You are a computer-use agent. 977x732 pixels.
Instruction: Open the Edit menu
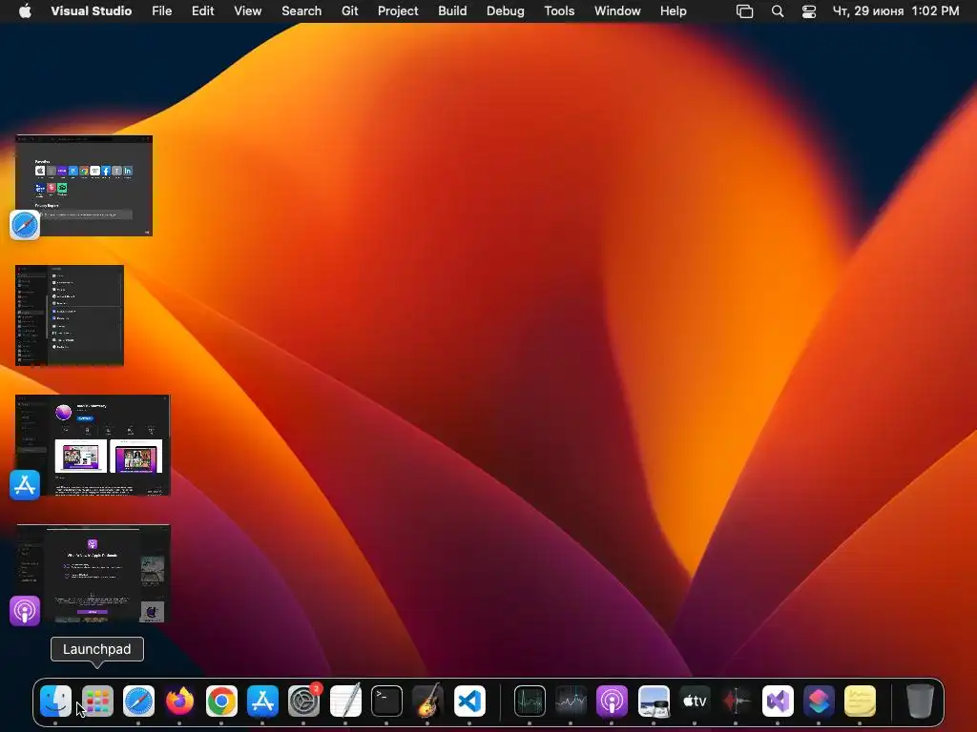tap(202, 11)
